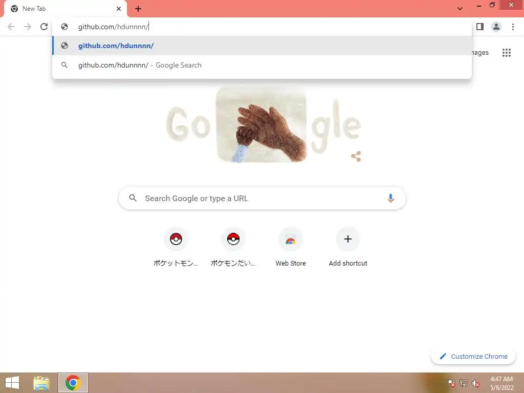Screen dimensions: 524x393
Task: Click the muted volume tray icon
Action: point(476,383)
